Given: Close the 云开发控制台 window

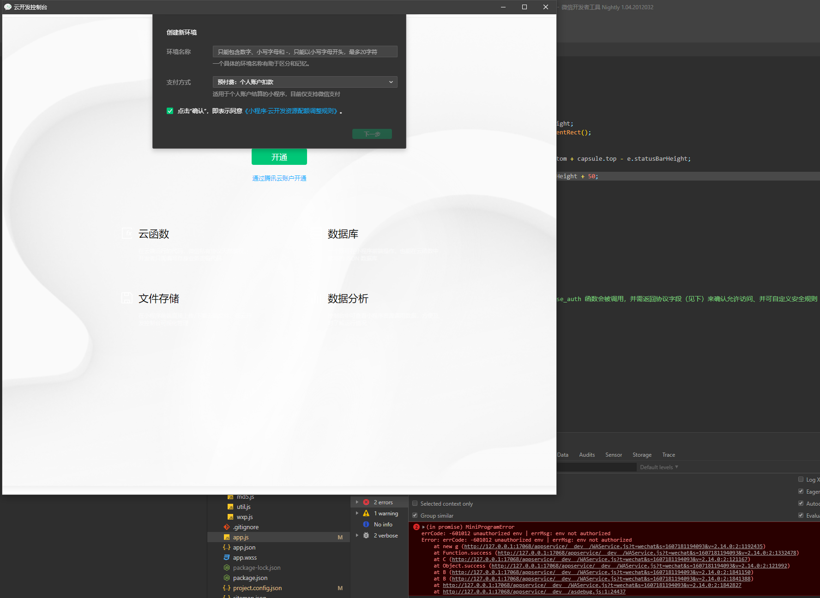Looking at the screenshot, I should click(546, 7).
